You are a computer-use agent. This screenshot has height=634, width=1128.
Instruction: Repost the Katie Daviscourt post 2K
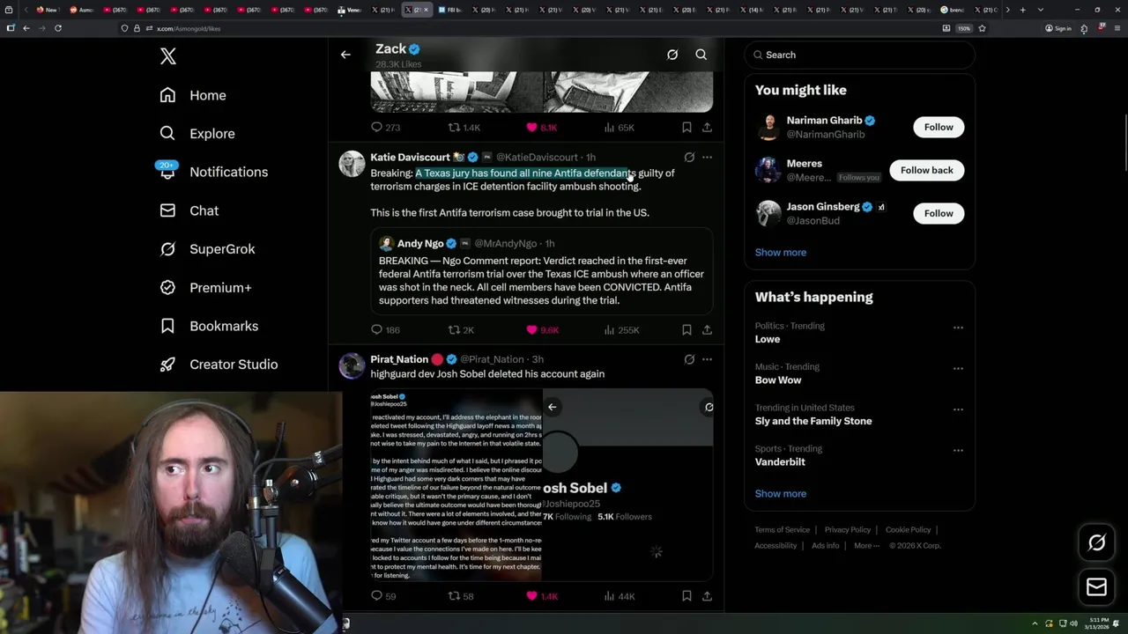point(462,330)
